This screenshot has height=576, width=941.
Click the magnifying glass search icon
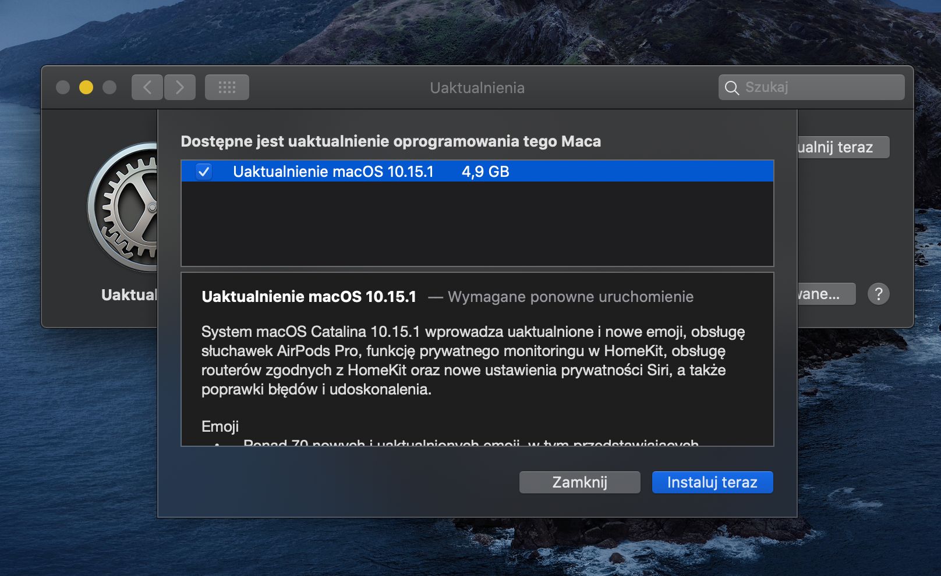coord(731,88)
